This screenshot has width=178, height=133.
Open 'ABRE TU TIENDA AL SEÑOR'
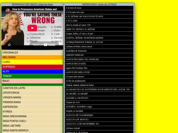pos(99,30)
